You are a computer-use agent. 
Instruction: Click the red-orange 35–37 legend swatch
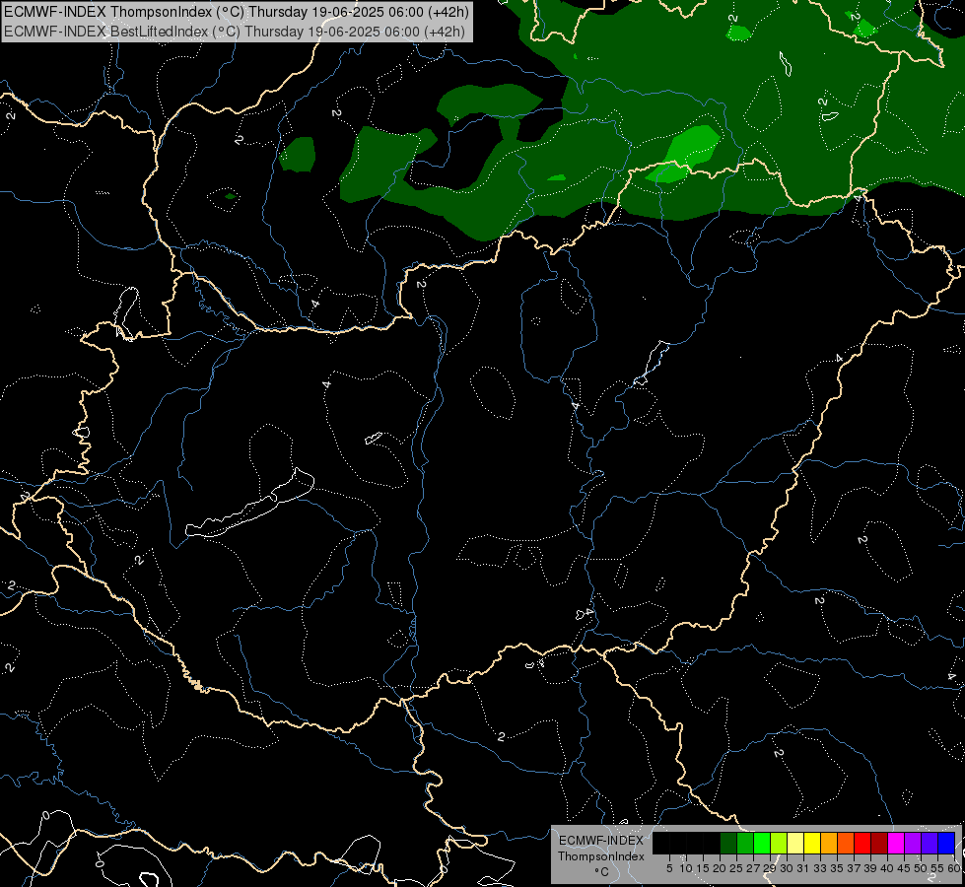[x=846, y=843]
